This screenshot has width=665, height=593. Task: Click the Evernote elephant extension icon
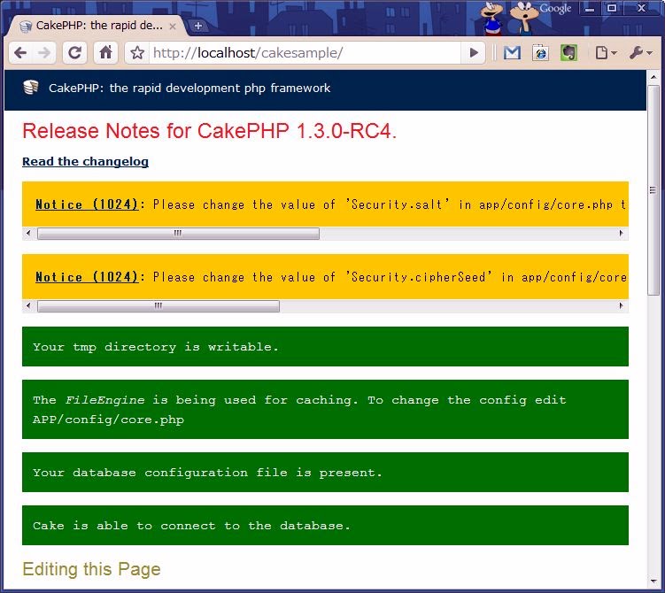(x=569, y=53)
